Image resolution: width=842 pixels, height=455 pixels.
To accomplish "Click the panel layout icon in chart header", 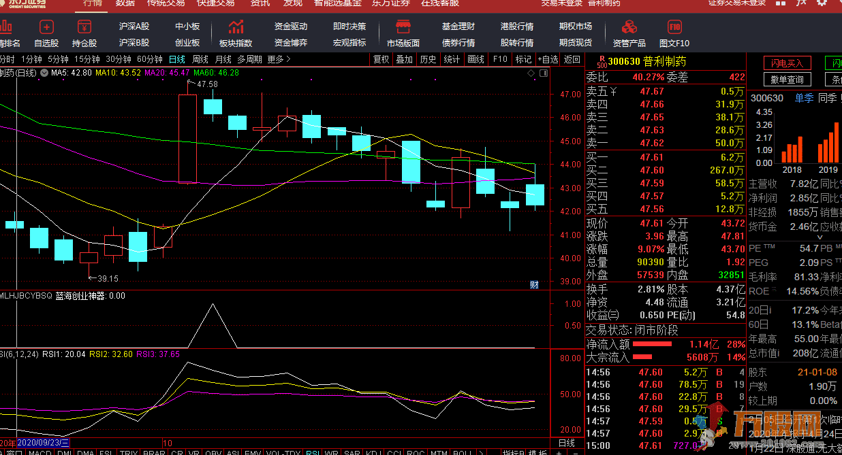I will click(x=544, y=72).
